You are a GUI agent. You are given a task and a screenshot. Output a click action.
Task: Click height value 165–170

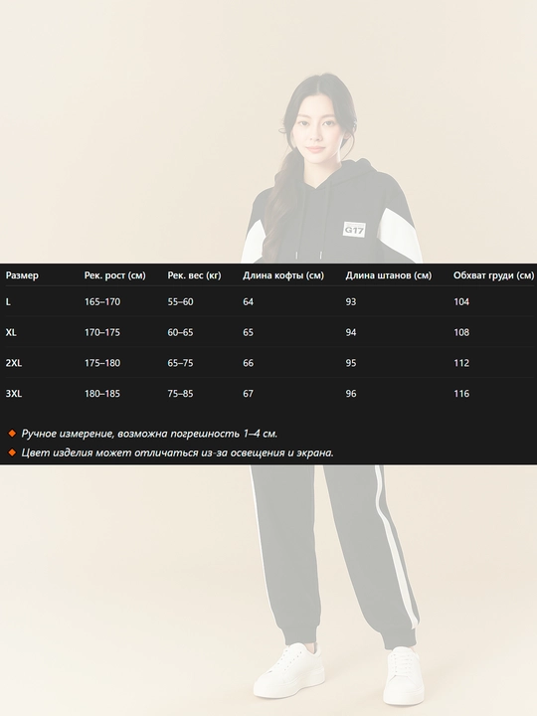point(102,302)
